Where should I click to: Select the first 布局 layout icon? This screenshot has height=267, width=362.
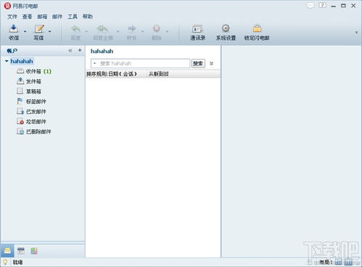339,262
